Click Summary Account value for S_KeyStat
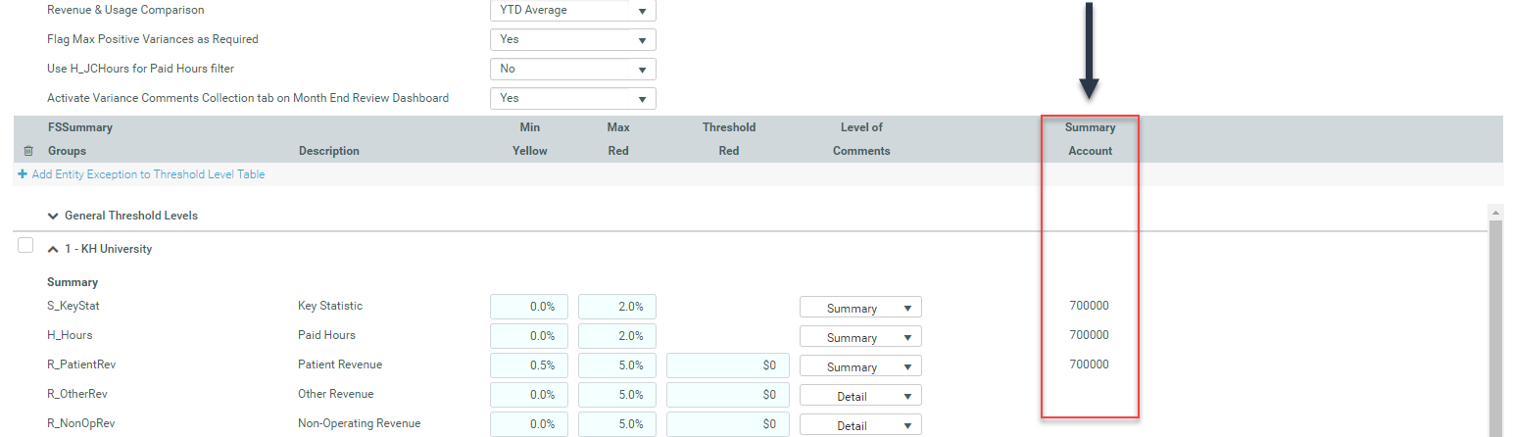 tap(1089, 306)
